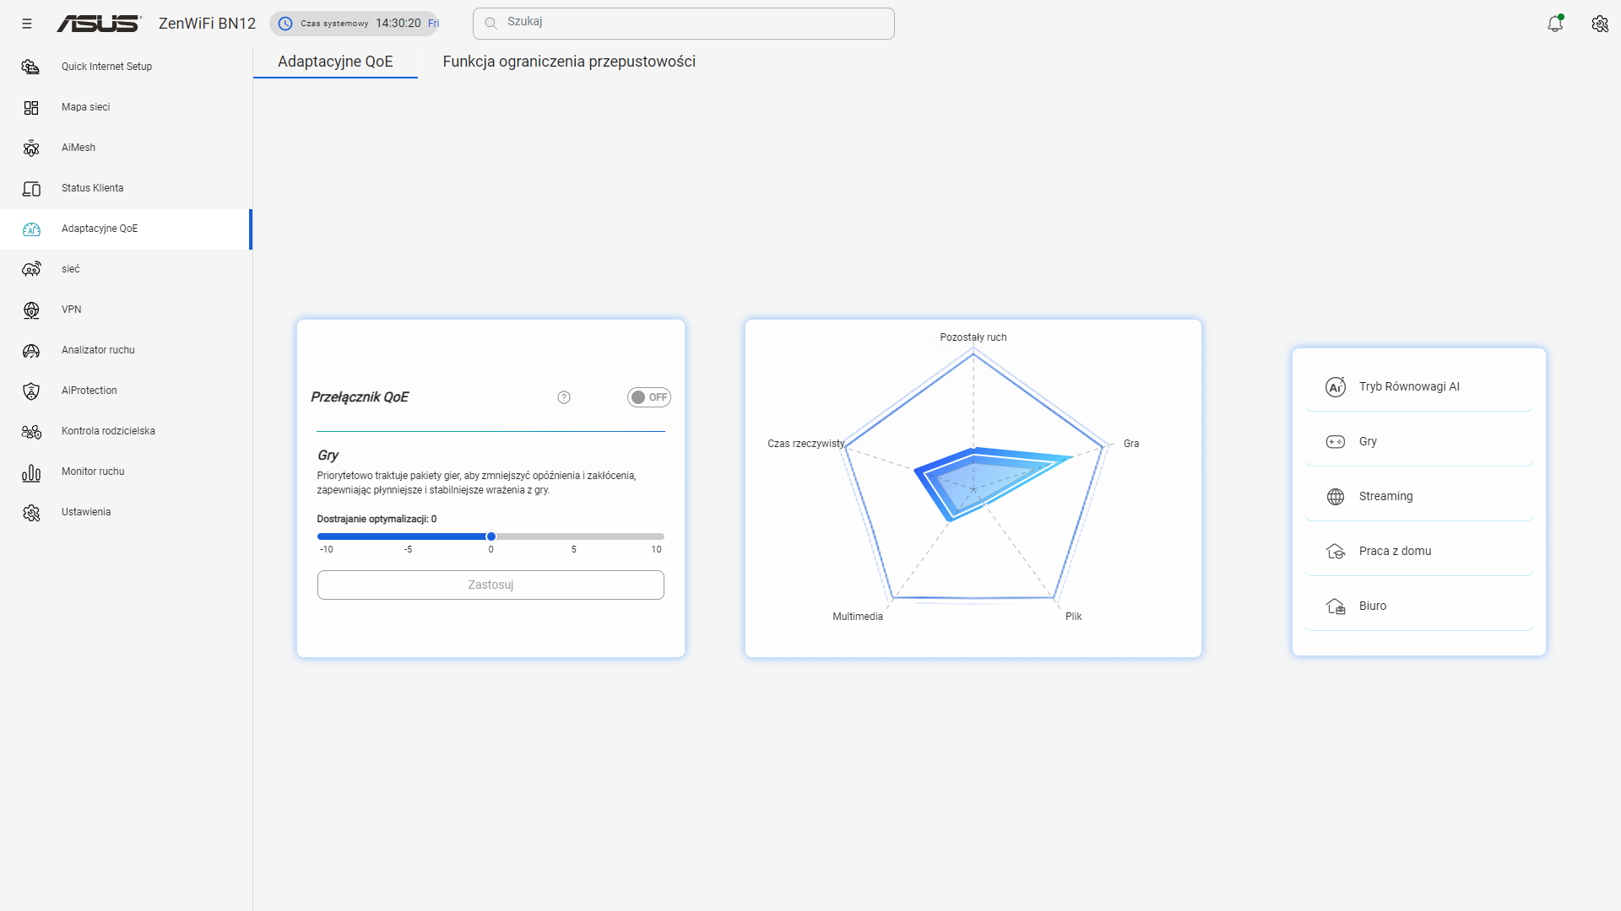Click the AiMesh sidebar icon
This screenshot has height=911, width=1621.
pyautogui.click(x=31, y=148)
